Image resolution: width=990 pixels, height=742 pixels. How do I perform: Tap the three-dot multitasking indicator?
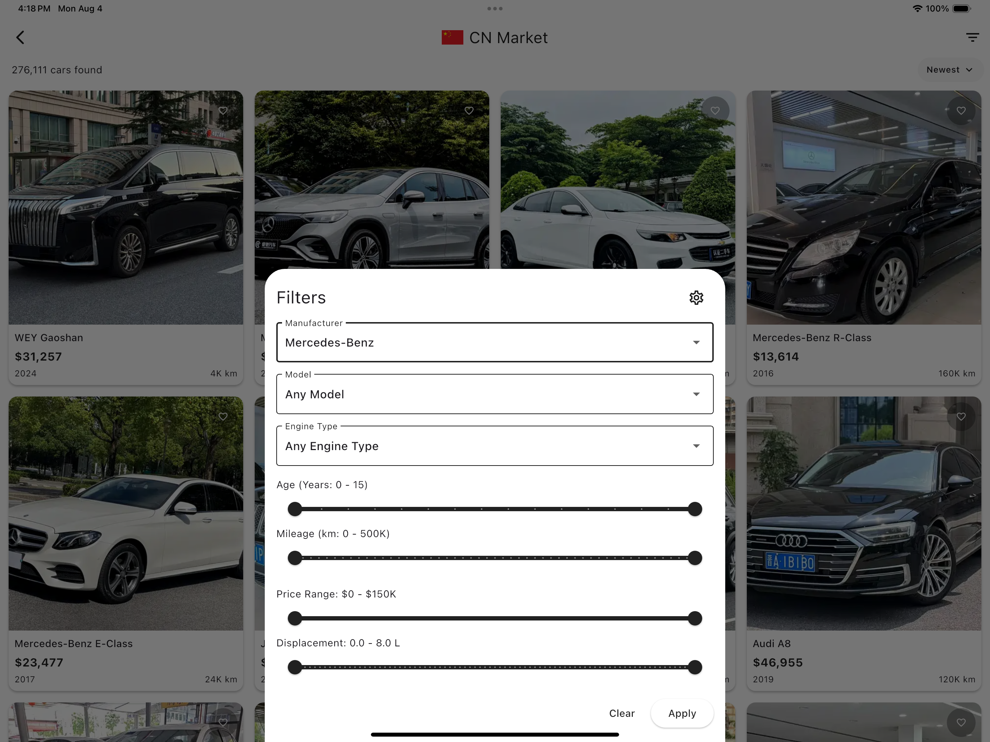tap(495, 9)
